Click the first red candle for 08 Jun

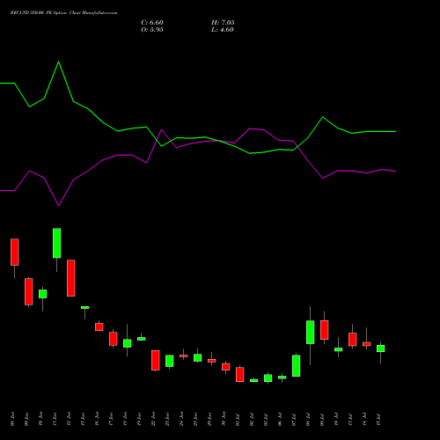15,253
